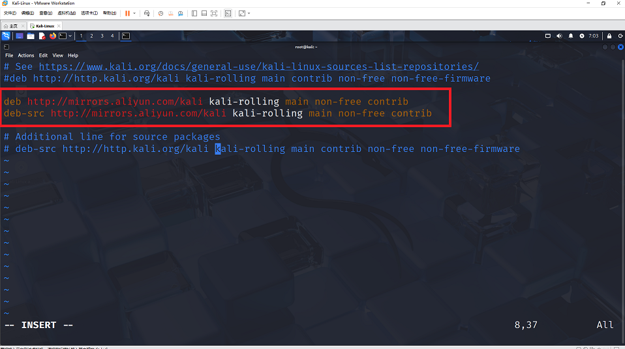This screenshot has width=625, height=349.
Task: Launch the text editor from Kali panel
Action: pyautogui.click(x=42, y=36)
